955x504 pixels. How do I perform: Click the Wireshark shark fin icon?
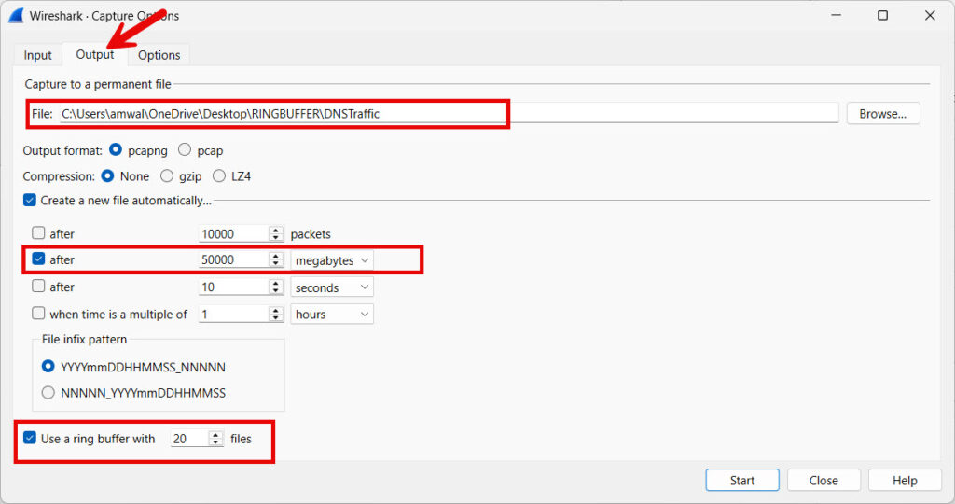click(x=16, y=16)
